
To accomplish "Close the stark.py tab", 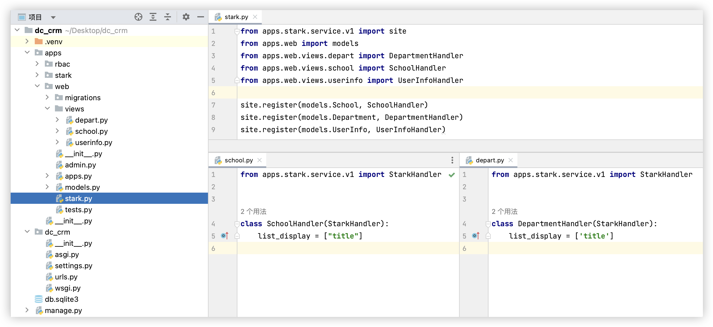I will click(x=255, y=17).
